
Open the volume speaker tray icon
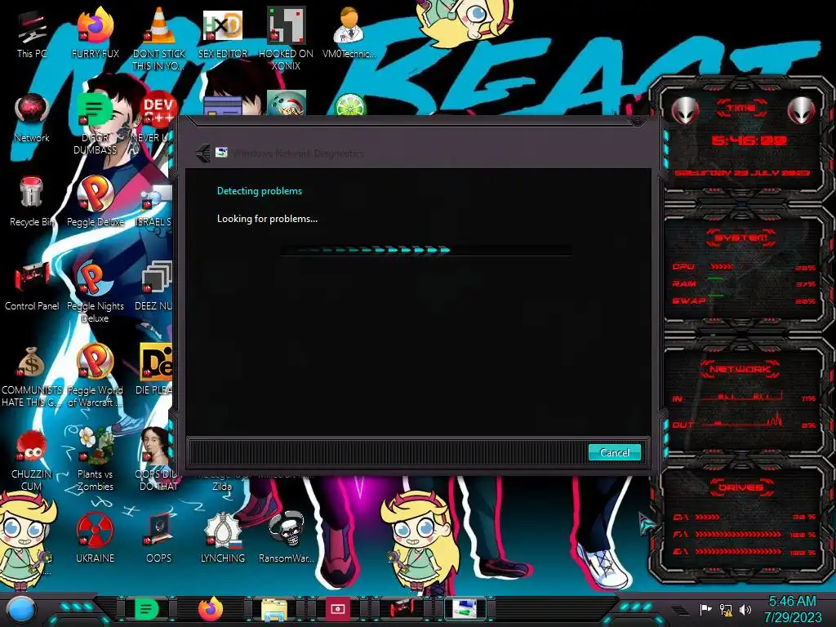coord(745,609)
